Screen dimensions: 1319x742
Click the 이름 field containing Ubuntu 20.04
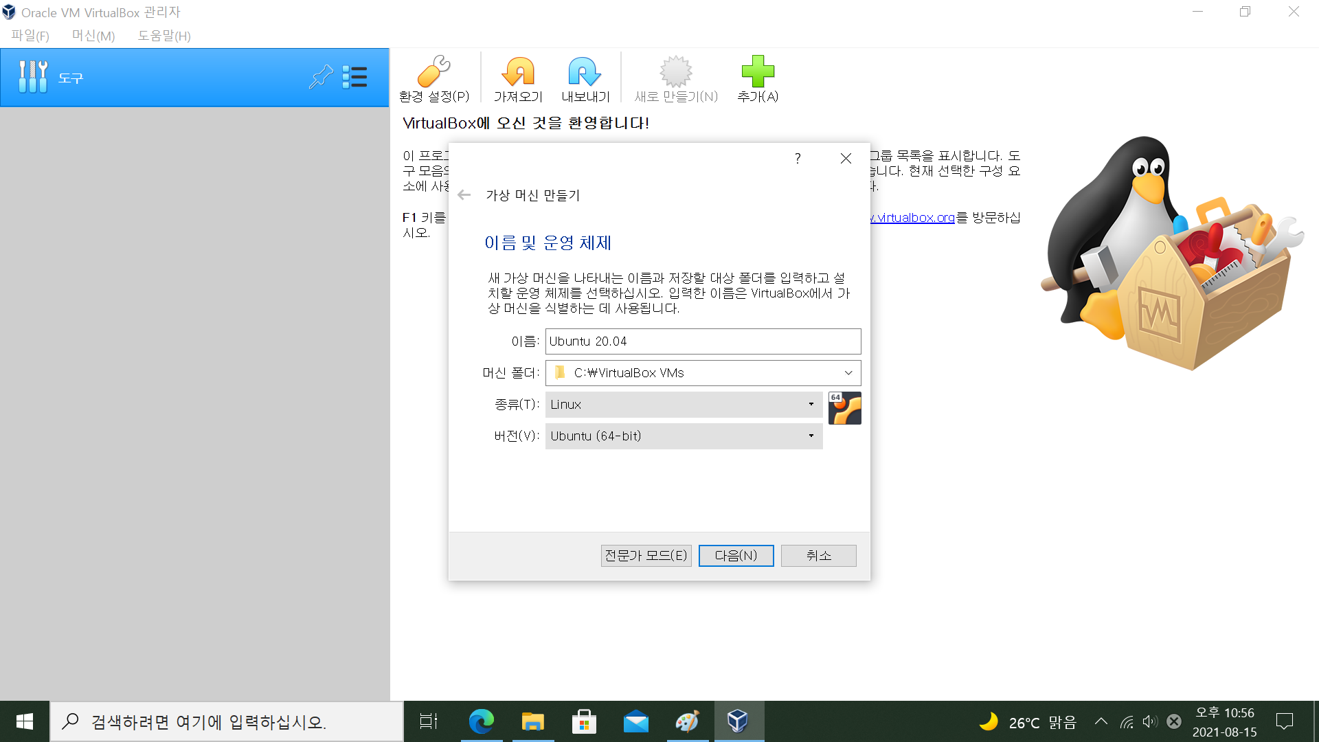point(703,341)
